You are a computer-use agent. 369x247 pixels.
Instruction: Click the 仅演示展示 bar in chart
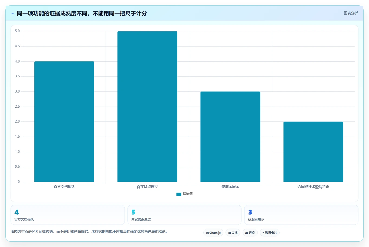[230, 137]
